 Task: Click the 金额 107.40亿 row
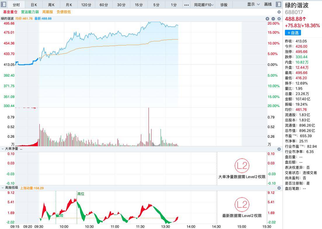297,99
